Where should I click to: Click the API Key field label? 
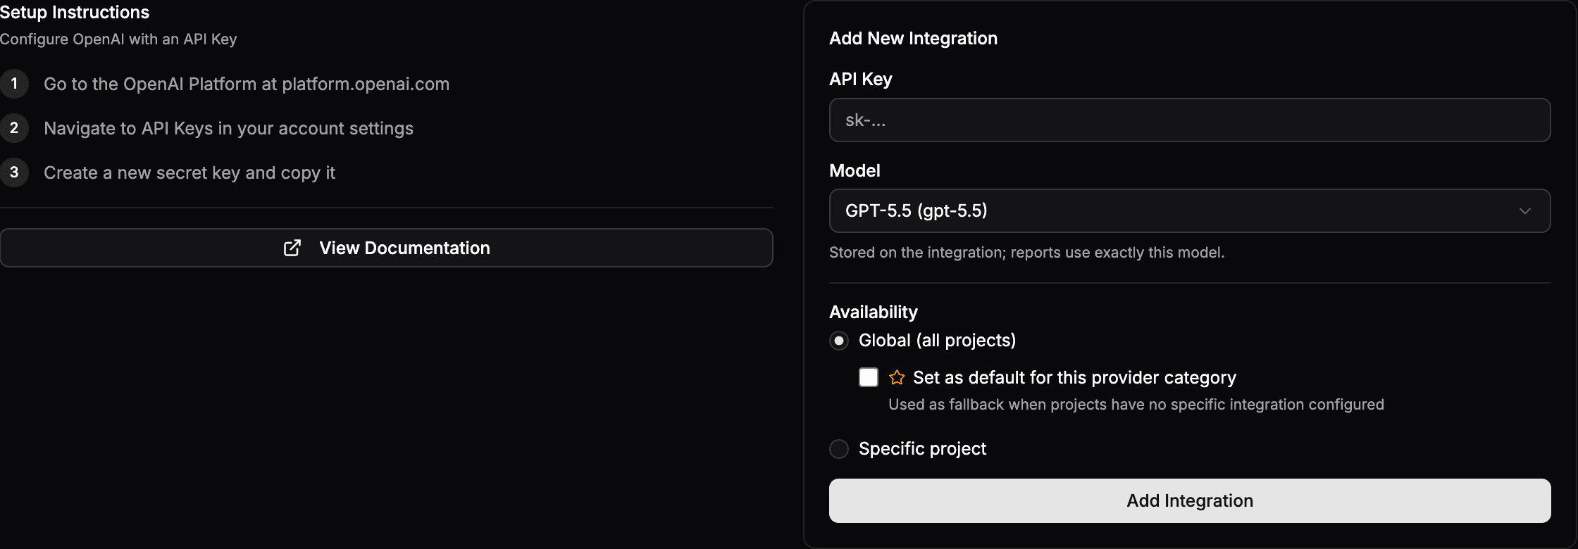860,80
